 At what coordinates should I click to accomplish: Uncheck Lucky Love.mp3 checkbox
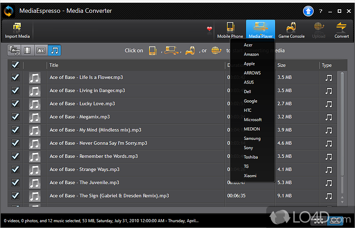[x=16, y=103]
